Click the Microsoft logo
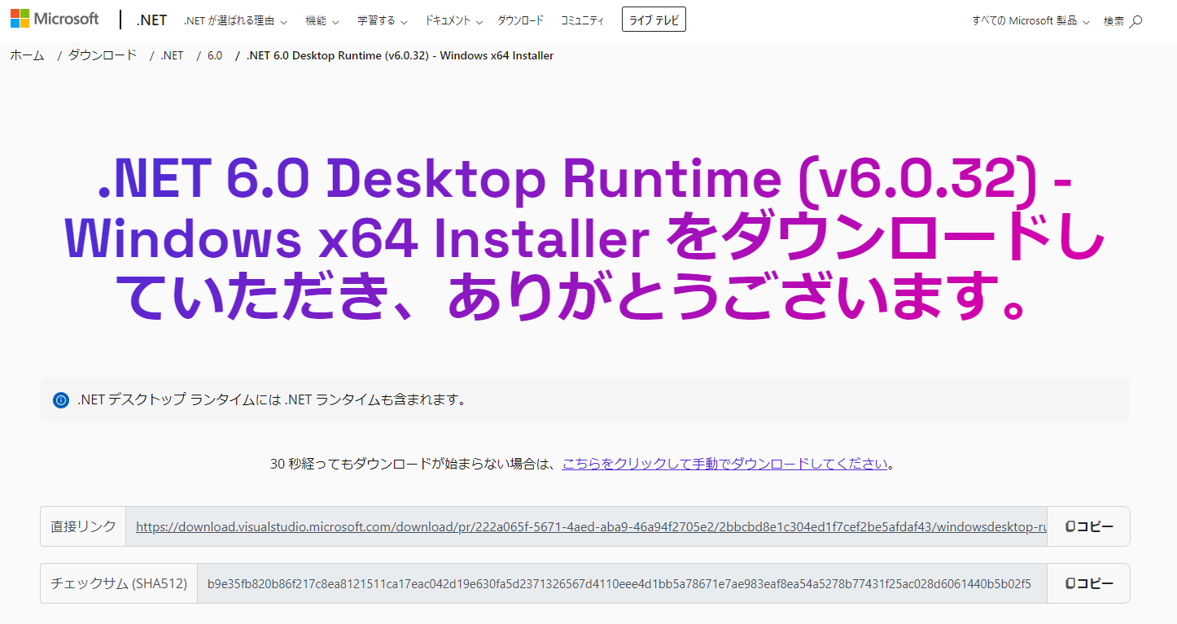The width and height of the screenshot is (1177, 624). pos(55,19)
